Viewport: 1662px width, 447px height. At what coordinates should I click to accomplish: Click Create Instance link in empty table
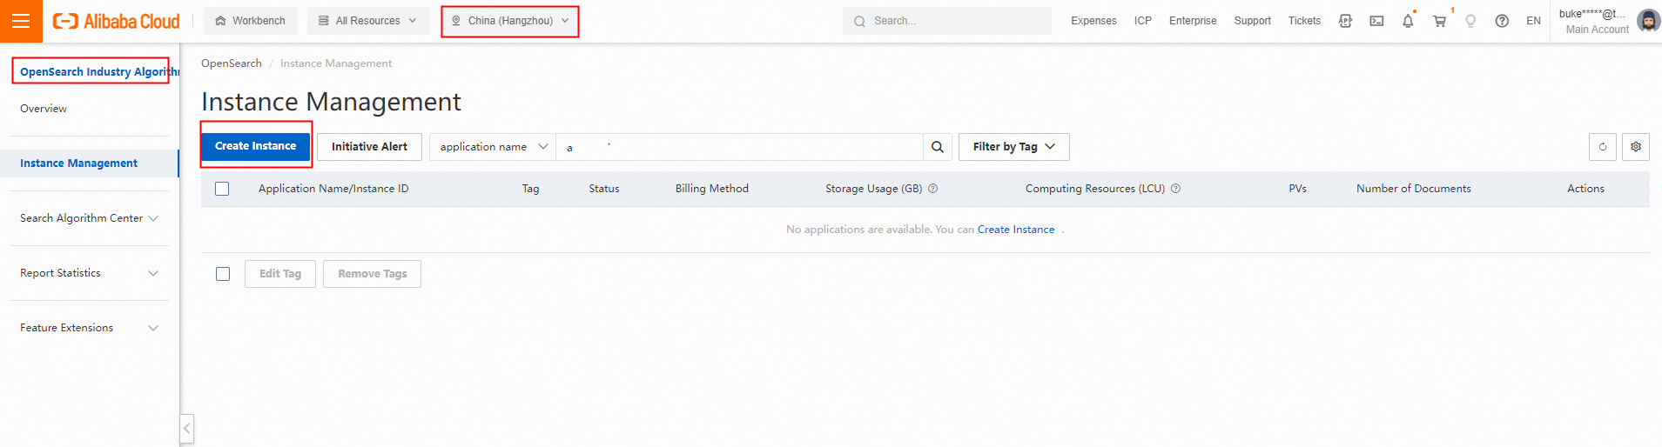pyautogui.click(x=1015, y=230)
